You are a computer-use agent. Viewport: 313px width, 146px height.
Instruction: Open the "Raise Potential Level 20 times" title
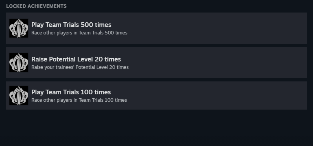point(76,59)
